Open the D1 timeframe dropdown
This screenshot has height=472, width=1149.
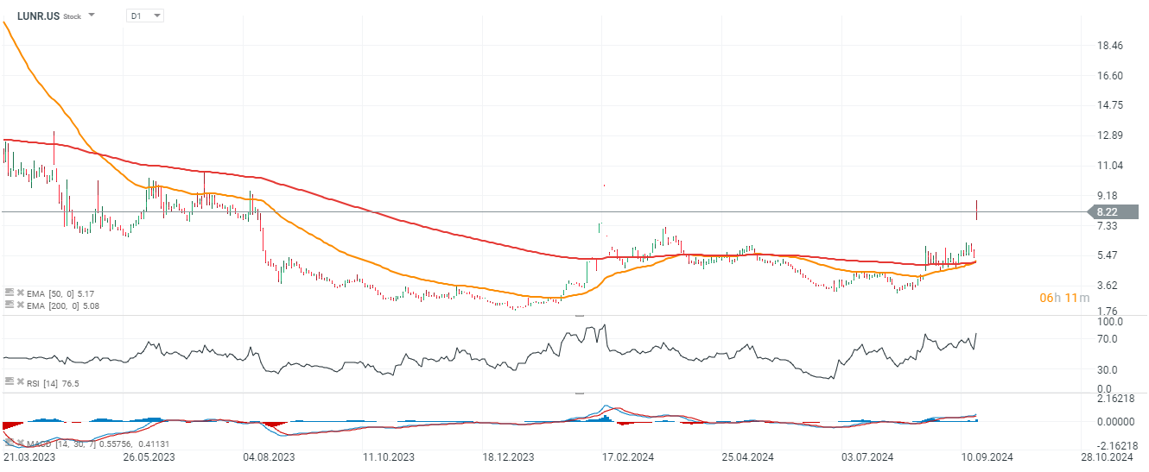point(144,16)
